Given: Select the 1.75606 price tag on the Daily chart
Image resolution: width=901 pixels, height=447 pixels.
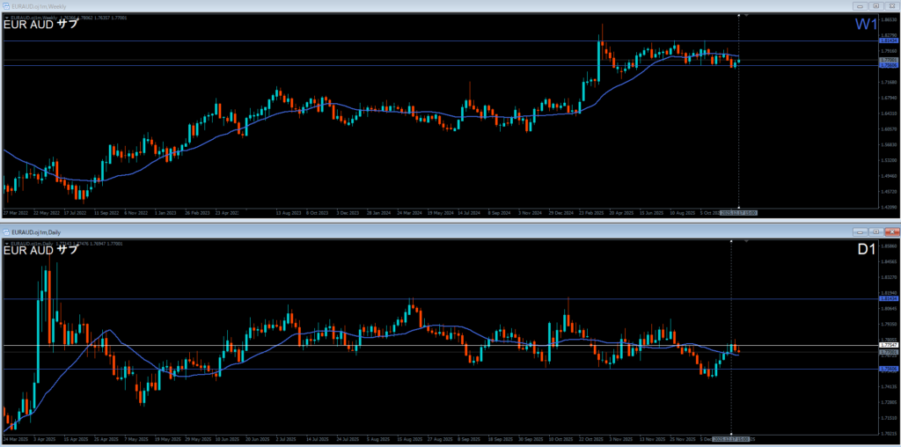Looking at the screenshot, I should pos(888,369).
